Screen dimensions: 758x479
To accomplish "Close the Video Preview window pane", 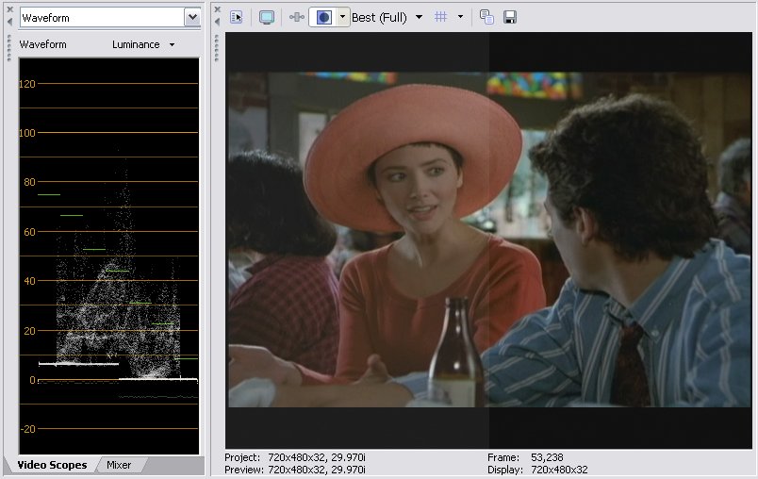I will coord(218,9).
